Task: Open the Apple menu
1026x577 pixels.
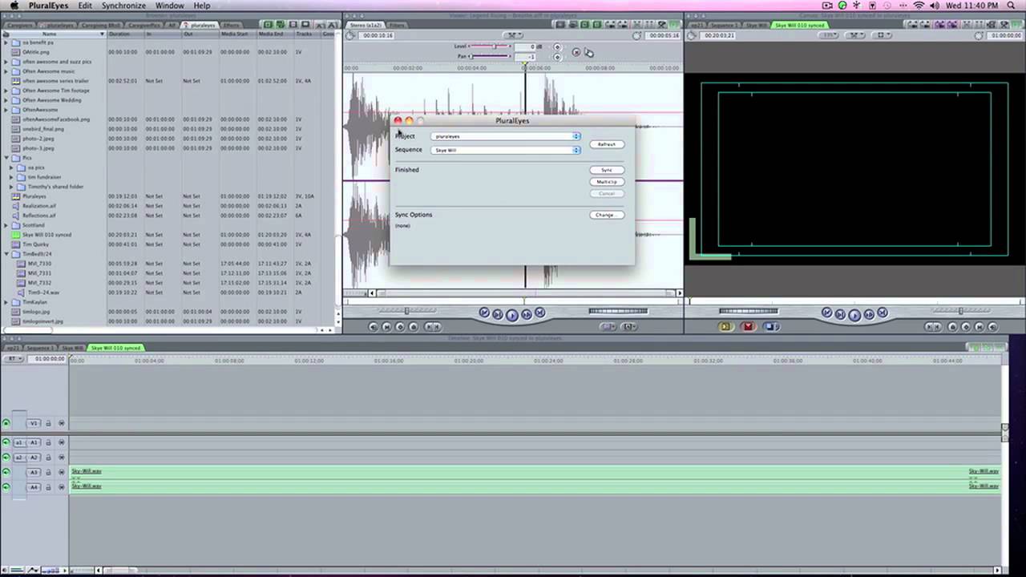Action: coord(14,6)
